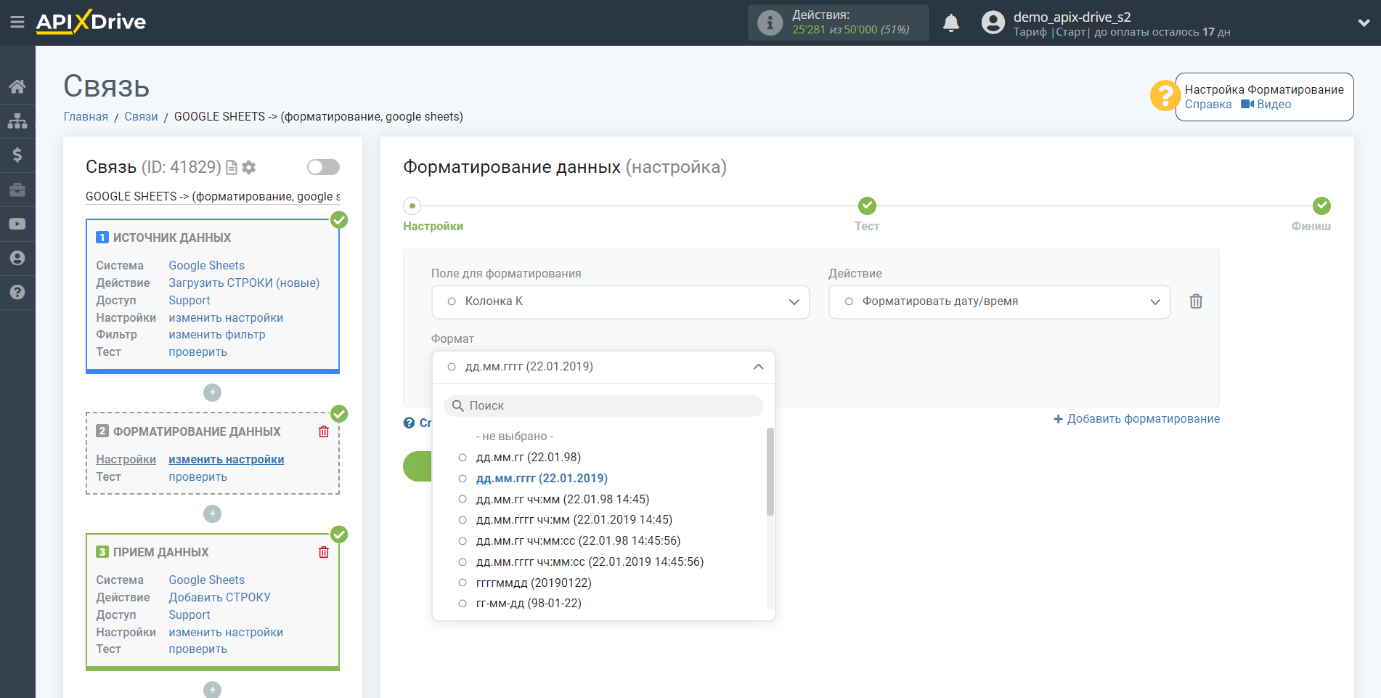Select format дд.мм.гг чч:мм (22.01.98 14:45)
The image size is (1381, 698).
(563, 499)
